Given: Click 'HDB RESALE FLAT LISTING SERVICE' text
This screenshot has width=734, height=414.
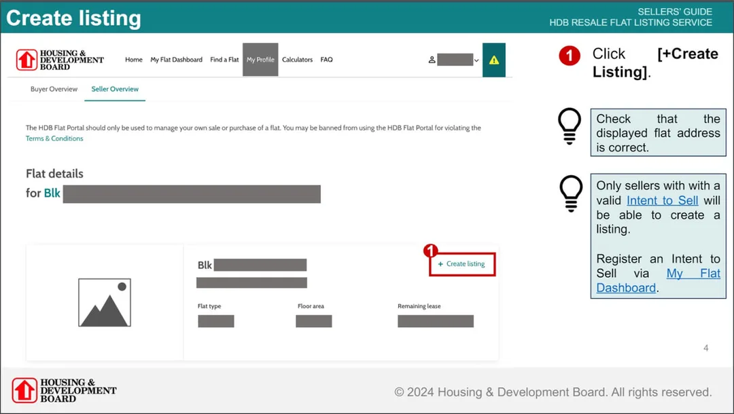Looking at the screenshot, I should click(631, 22).
